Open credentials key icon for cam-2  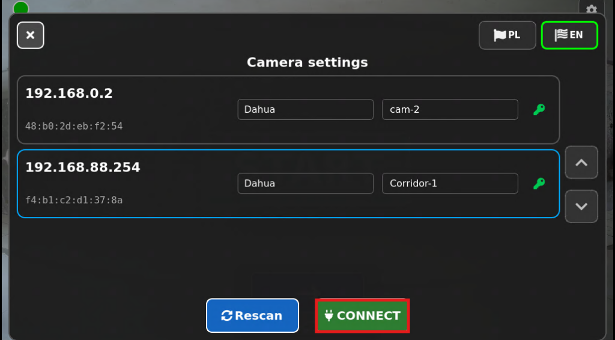539,109
